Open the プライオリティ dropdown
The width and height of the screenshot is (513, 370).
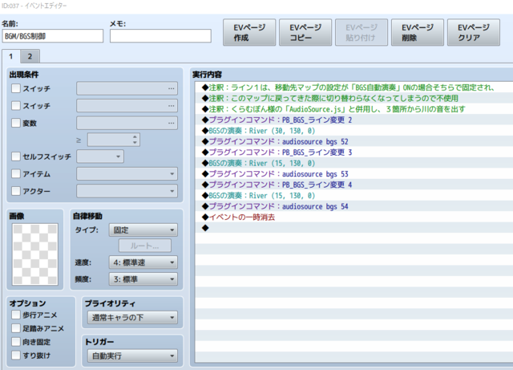(x=132, y=318)
